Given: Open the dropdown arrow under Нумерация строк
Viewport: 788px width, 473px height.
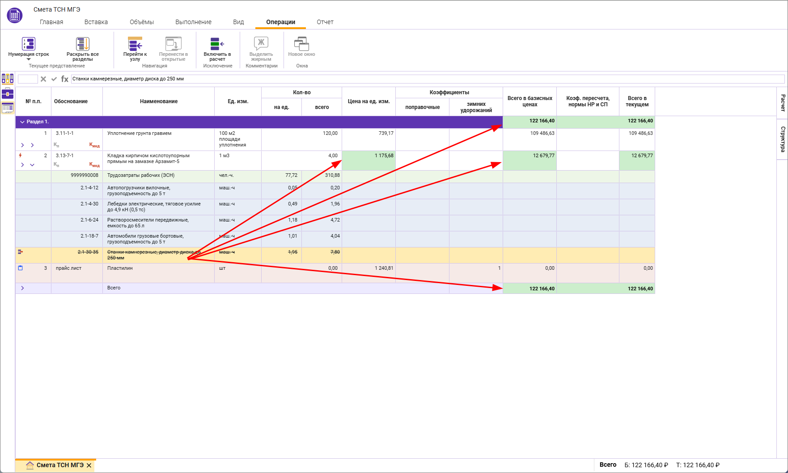Looking at the screenshot, I should [29, 59].
